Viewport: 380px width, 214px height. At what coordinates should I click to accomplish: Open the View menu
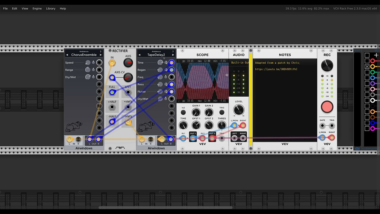pyautogui.click(x=25, y=9)
